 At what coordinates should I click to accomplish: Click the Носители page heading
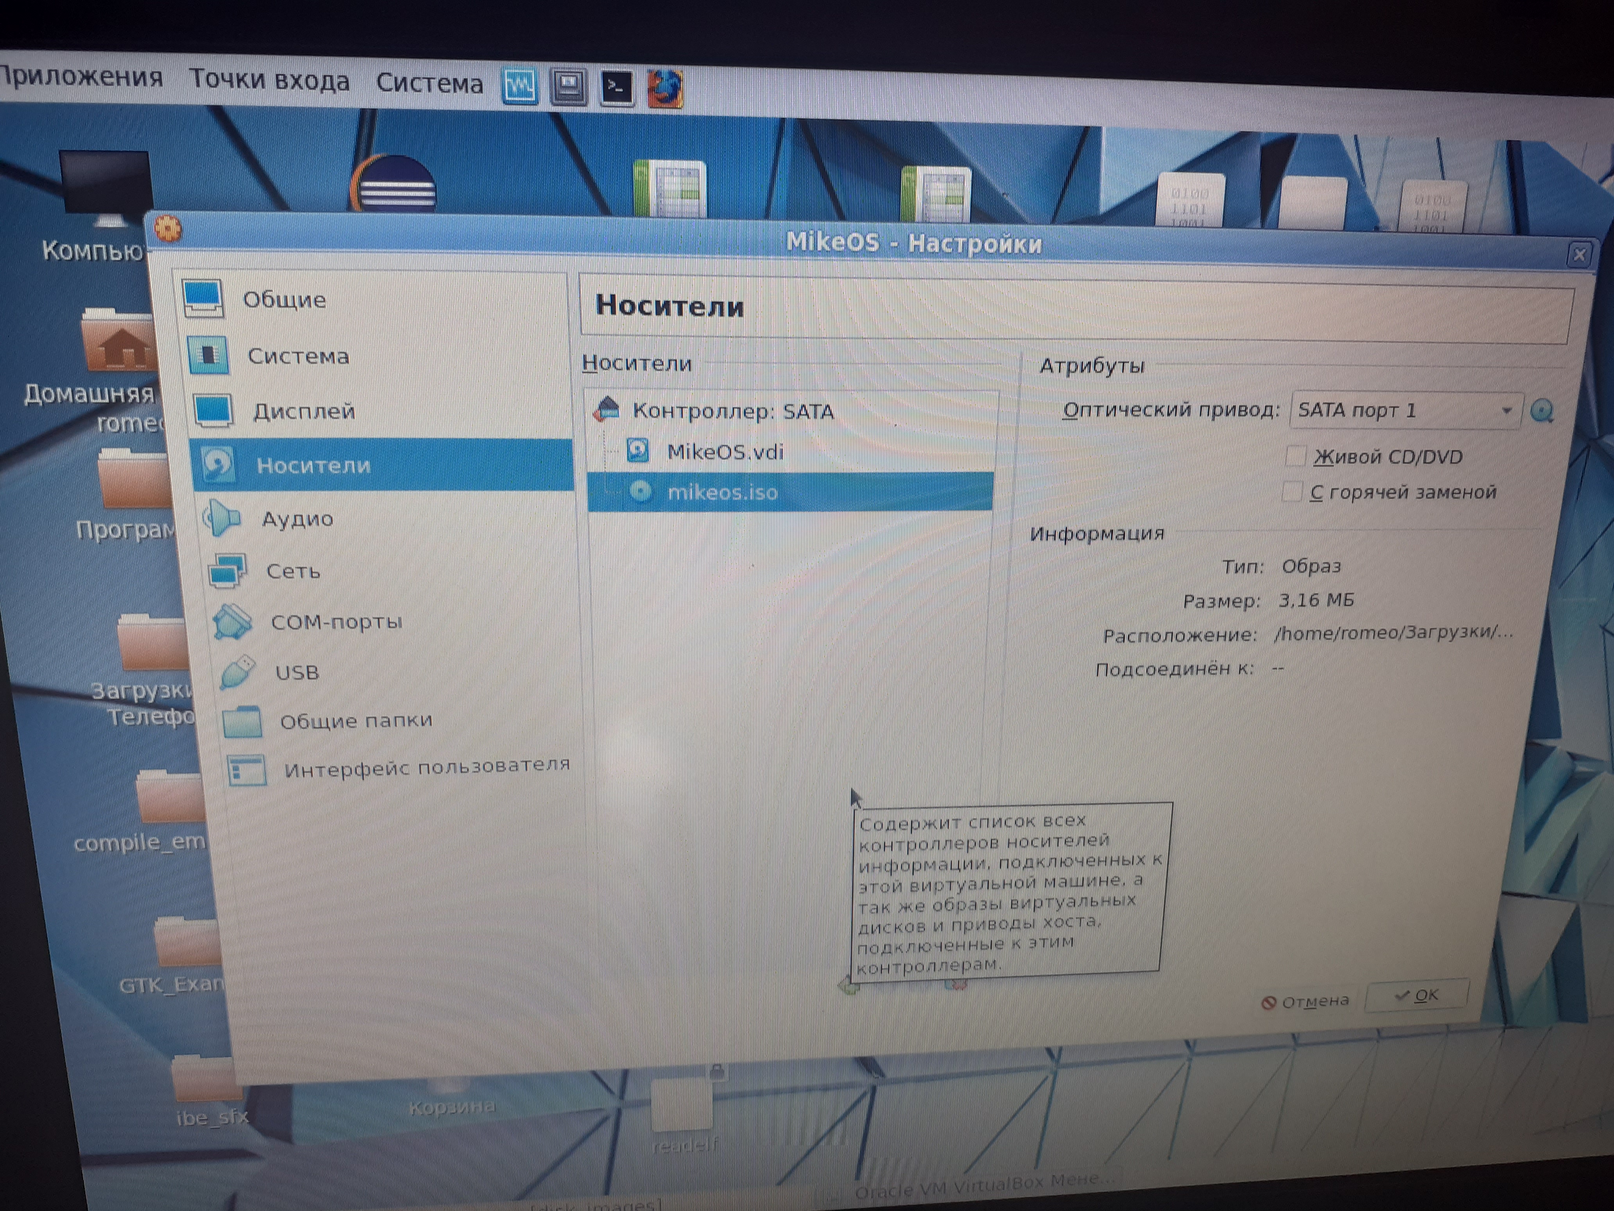pyautogui.click(x=670, y=306)
